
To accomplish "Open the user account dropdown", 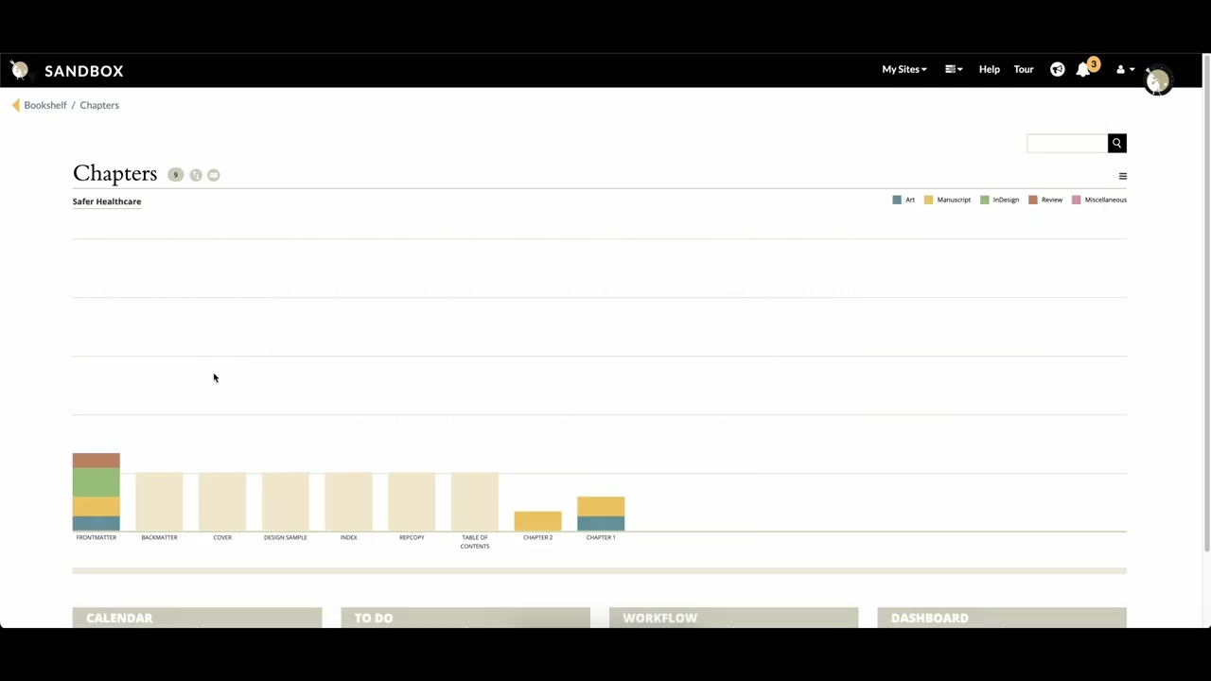I will (1125, 69).
